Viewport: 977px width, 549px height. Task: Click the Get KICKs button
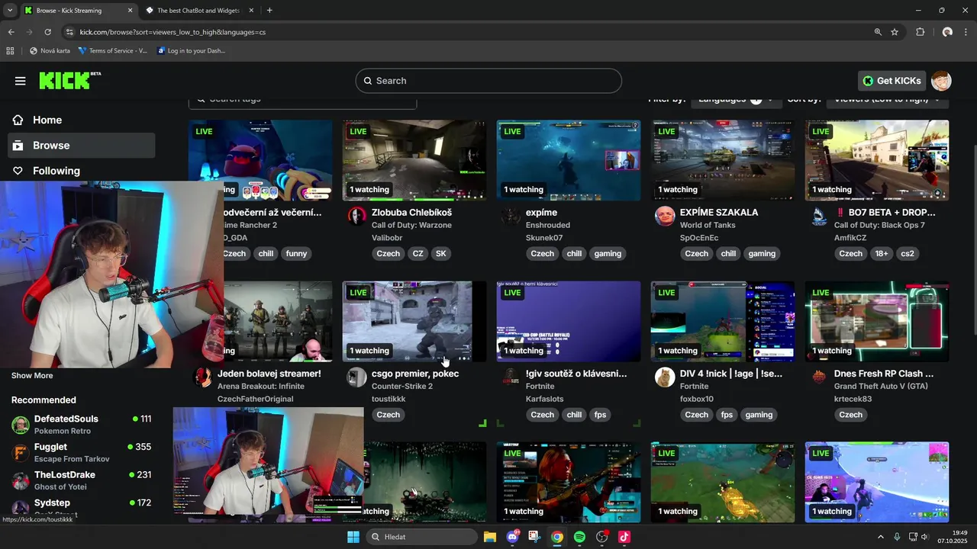pos(892,81)
